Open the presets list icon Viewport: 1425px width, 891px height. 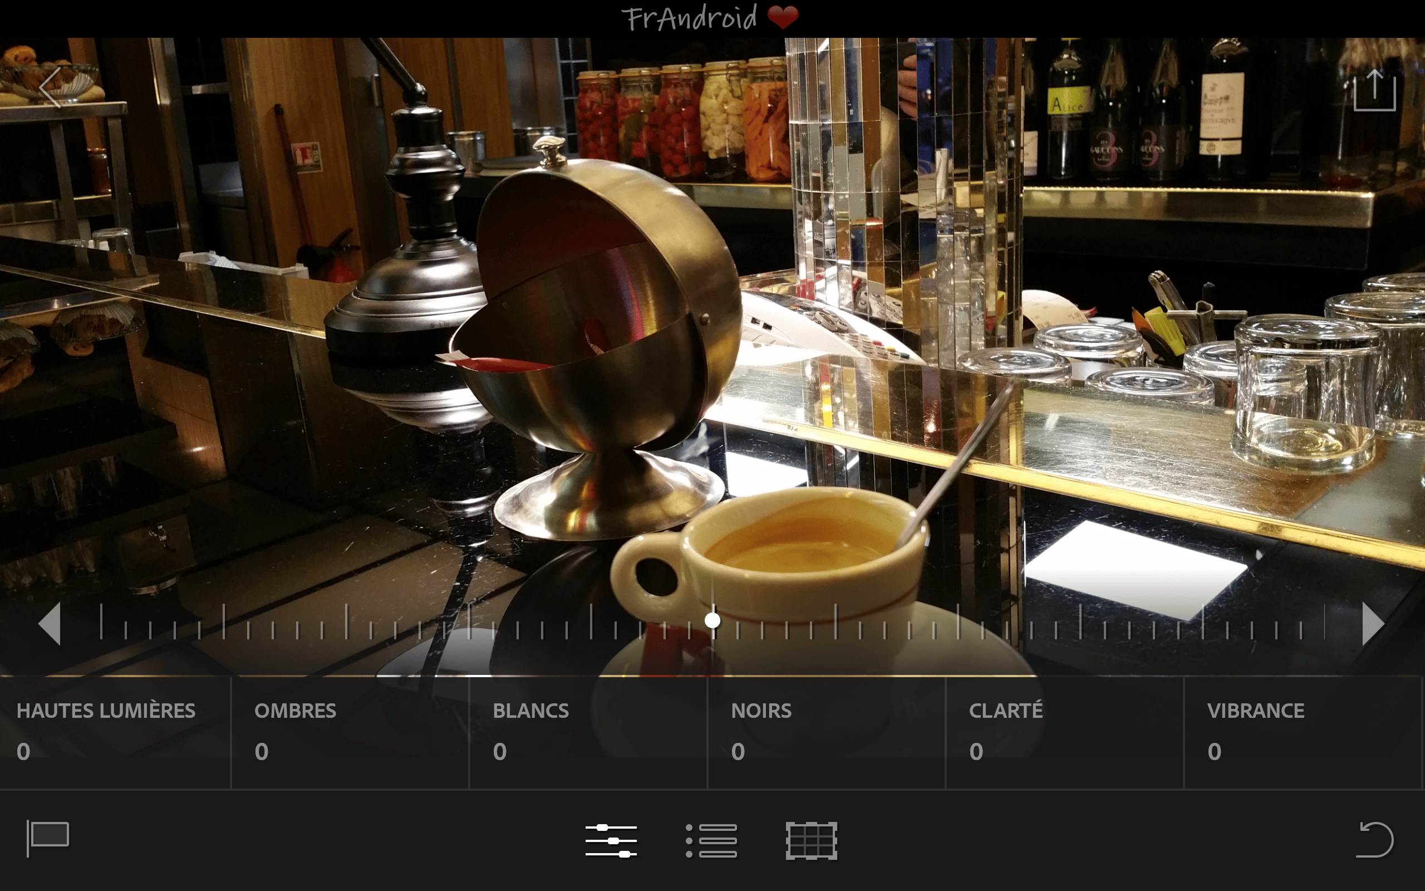point(711,841)
